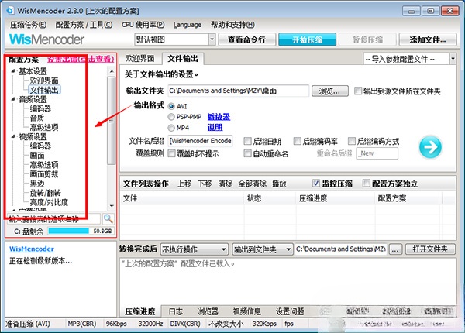Click the 查看命令行 button
This screenshot has width=465, height=333.
click(246, 39)
